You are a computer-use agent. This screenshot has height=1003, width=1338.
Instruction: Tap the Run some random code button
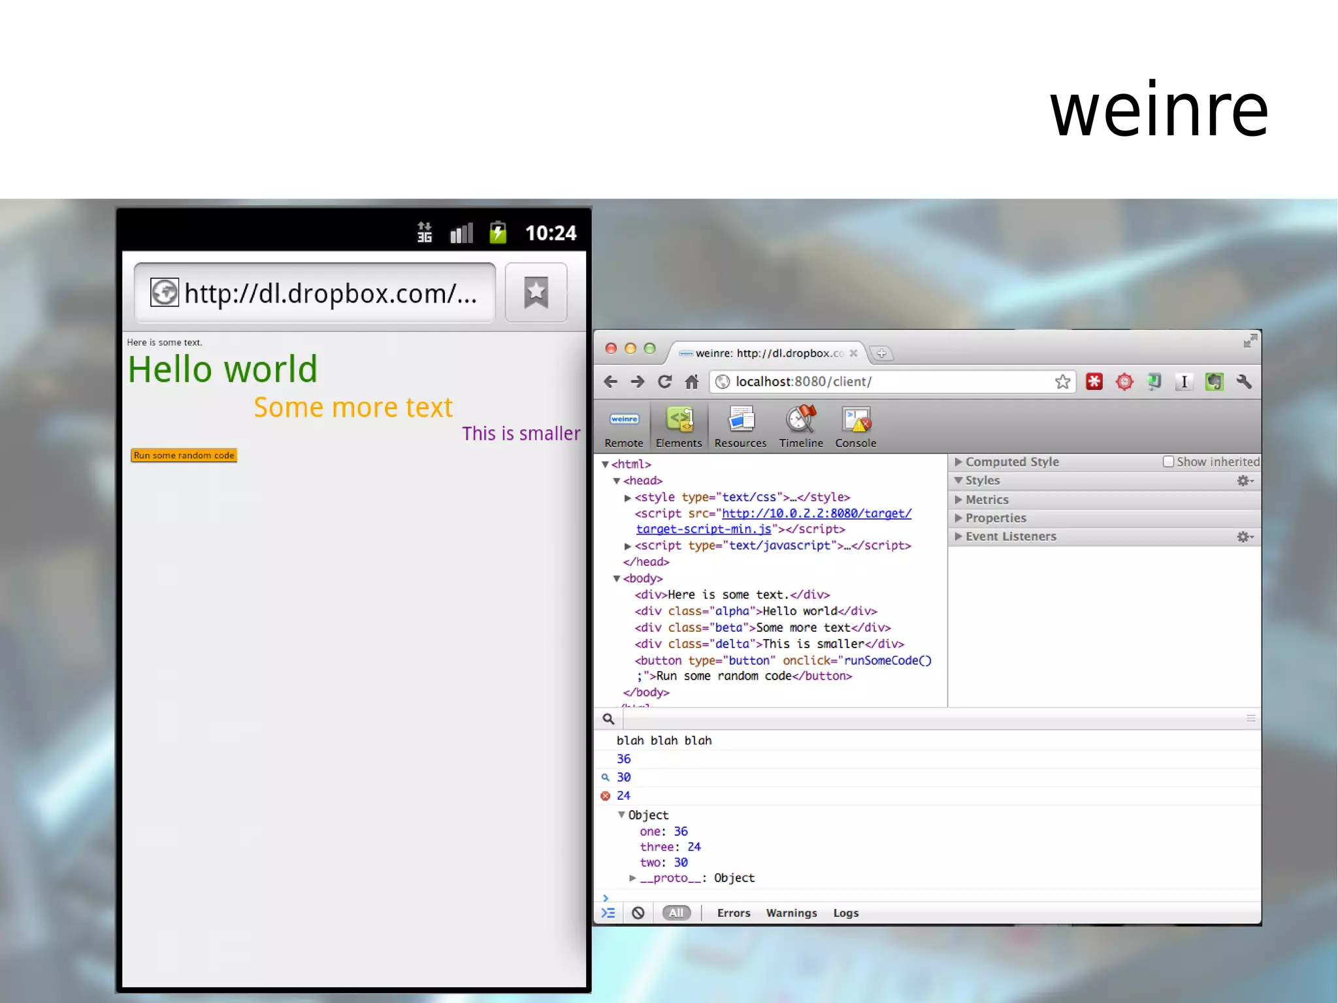(x=184, y=455)
